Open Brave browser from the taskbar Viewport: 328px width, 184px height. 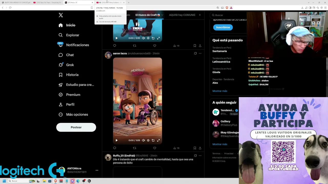tap(56, 181)
